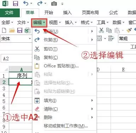Image resolution: width=136 pixels, height=133 pixels.
Task: Select row 3 header
Action: pyautogui.click(x=4, y=89)
